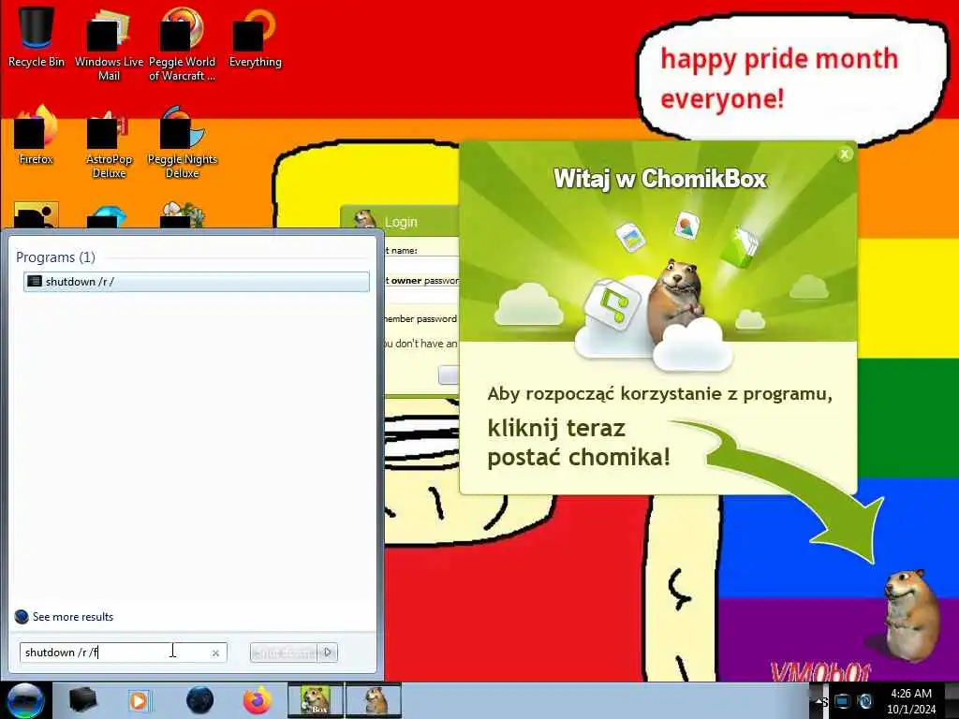This screenshot has width=959, height=719.
Task: Switch to the hamster window taskbar button
Action: click(x=375, y=700)
